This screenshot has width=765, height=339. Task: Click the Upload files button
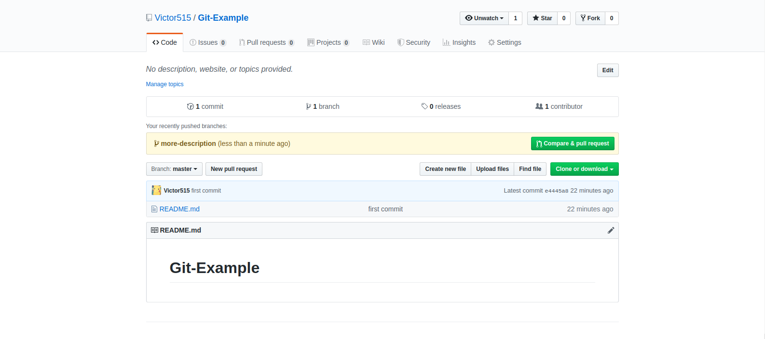tap(492, 169)
